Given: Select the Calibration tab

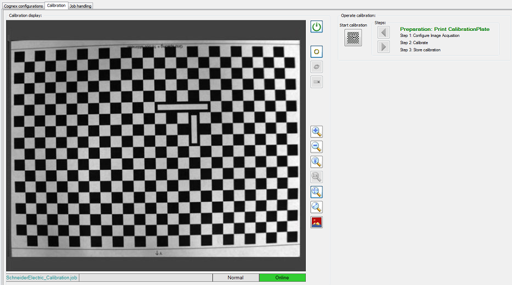Looking at the screenshot, I should [x=56, y=6].
